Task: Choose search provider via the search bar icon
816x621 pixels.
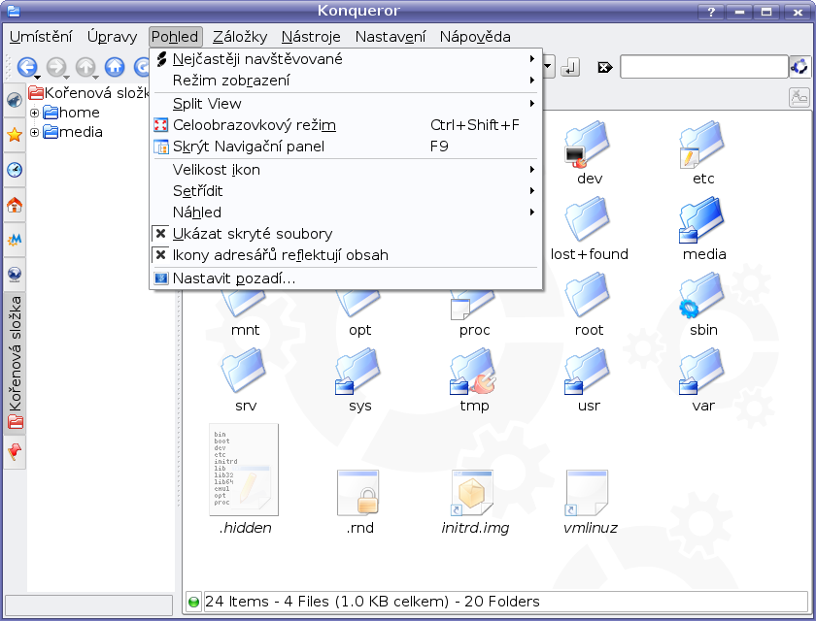Action: 799,67
